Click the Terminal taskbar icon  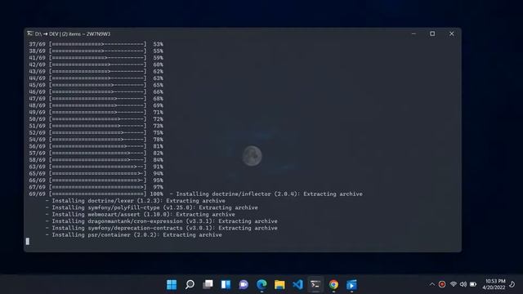(x=315, y=284)
